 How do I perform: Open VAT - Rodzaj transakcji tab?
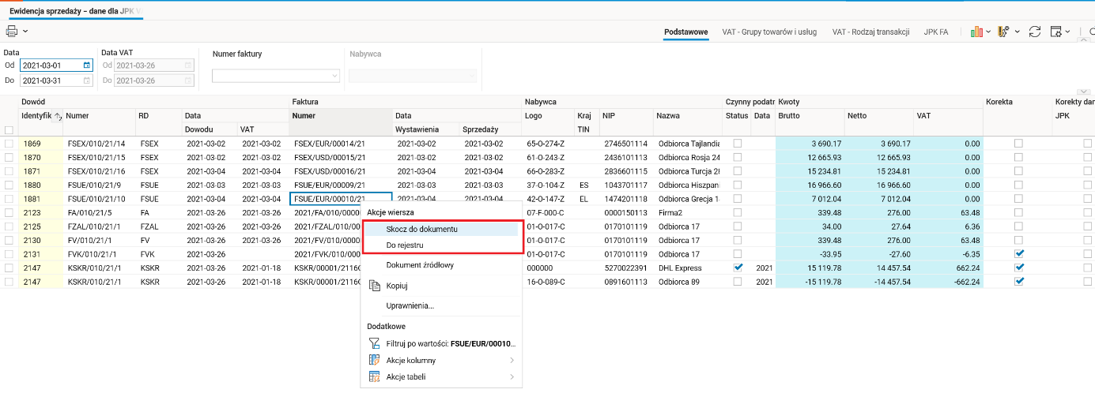pos(870,32)
